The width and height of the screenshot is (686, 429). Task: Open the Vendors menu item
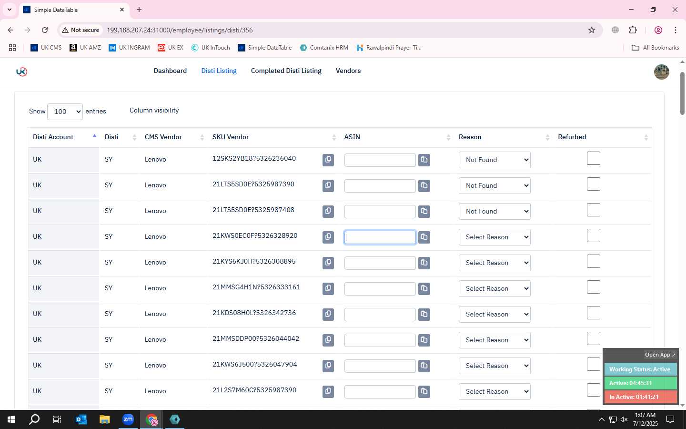348,71
